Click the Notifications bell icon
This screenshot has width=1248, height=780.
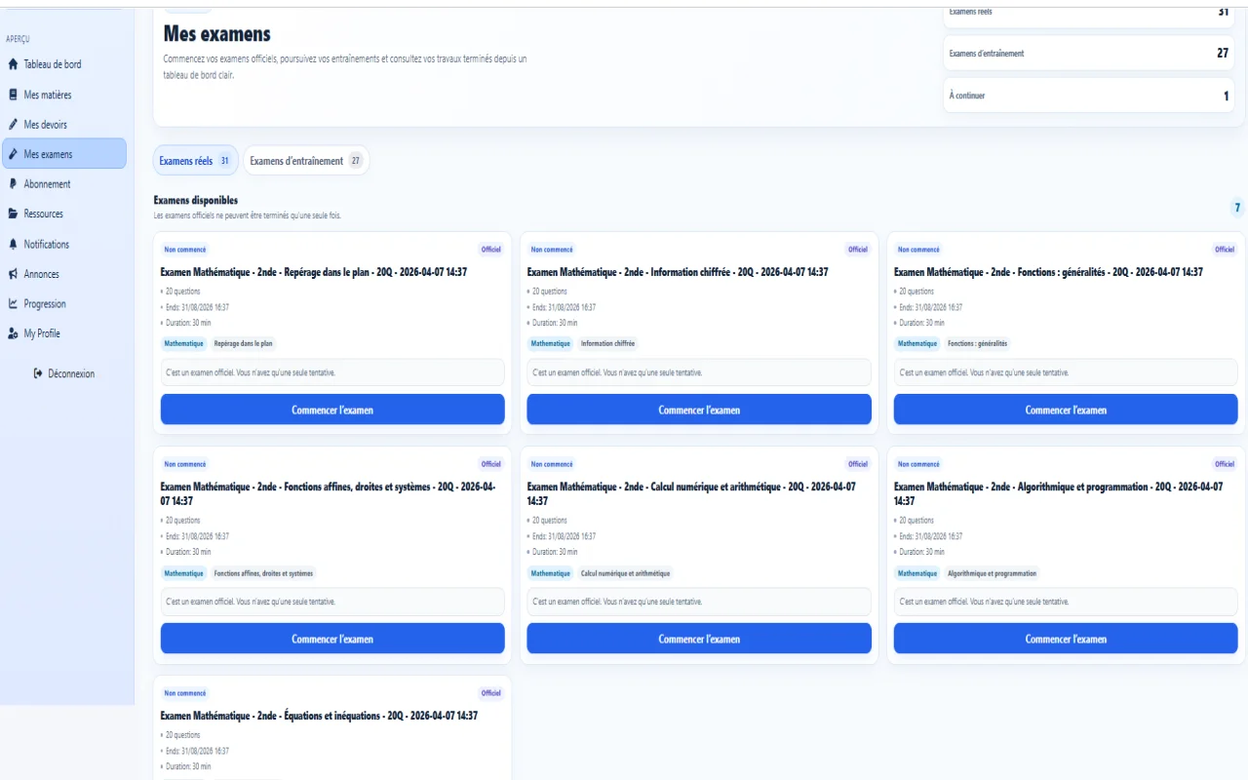[13, 244]
